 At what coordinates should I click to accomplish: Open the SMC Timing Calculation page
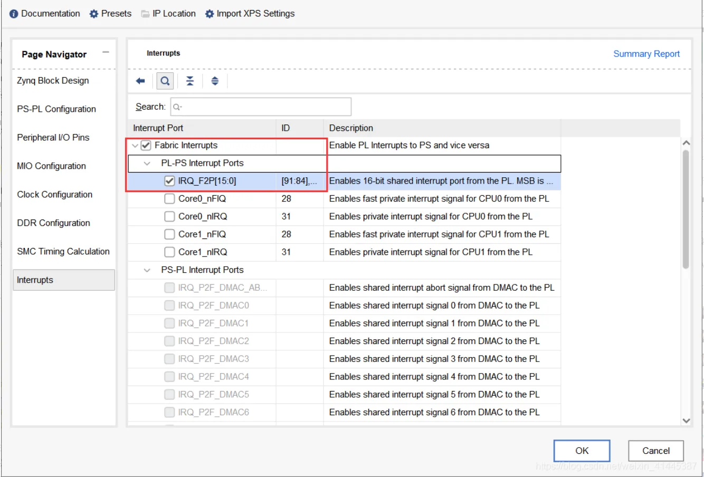coord(63,252)
